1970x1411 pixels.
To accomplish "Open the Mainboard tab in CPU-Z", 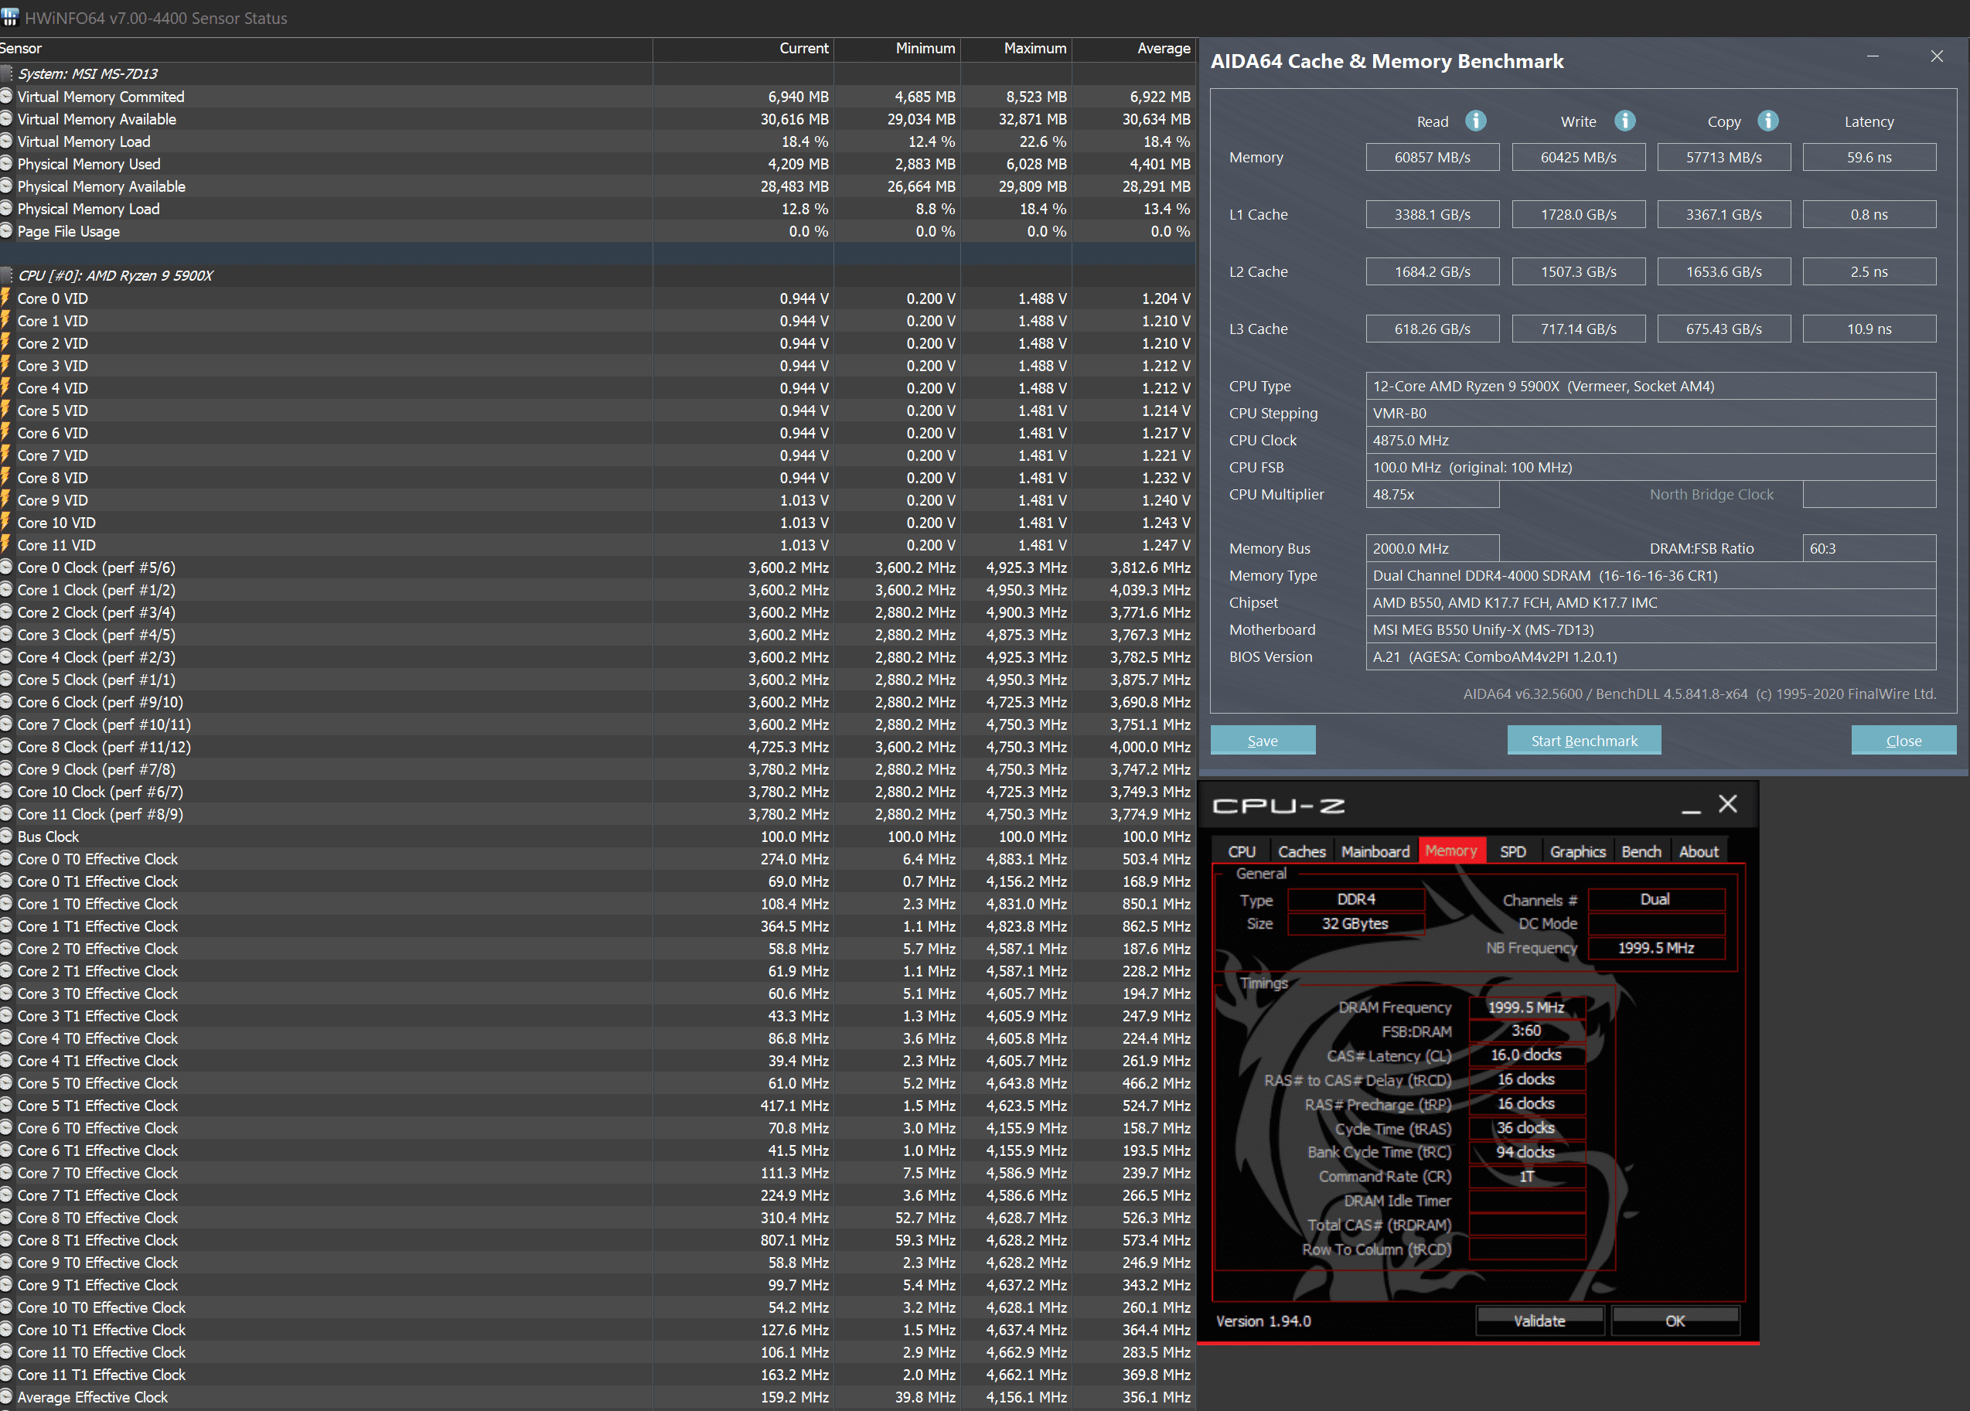I will coord(1375,851).
